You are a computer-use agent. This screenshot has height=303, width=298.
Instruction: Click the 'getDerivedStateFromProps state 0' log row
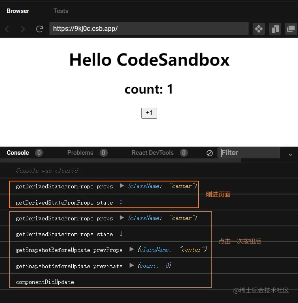[x=149, y=202]
